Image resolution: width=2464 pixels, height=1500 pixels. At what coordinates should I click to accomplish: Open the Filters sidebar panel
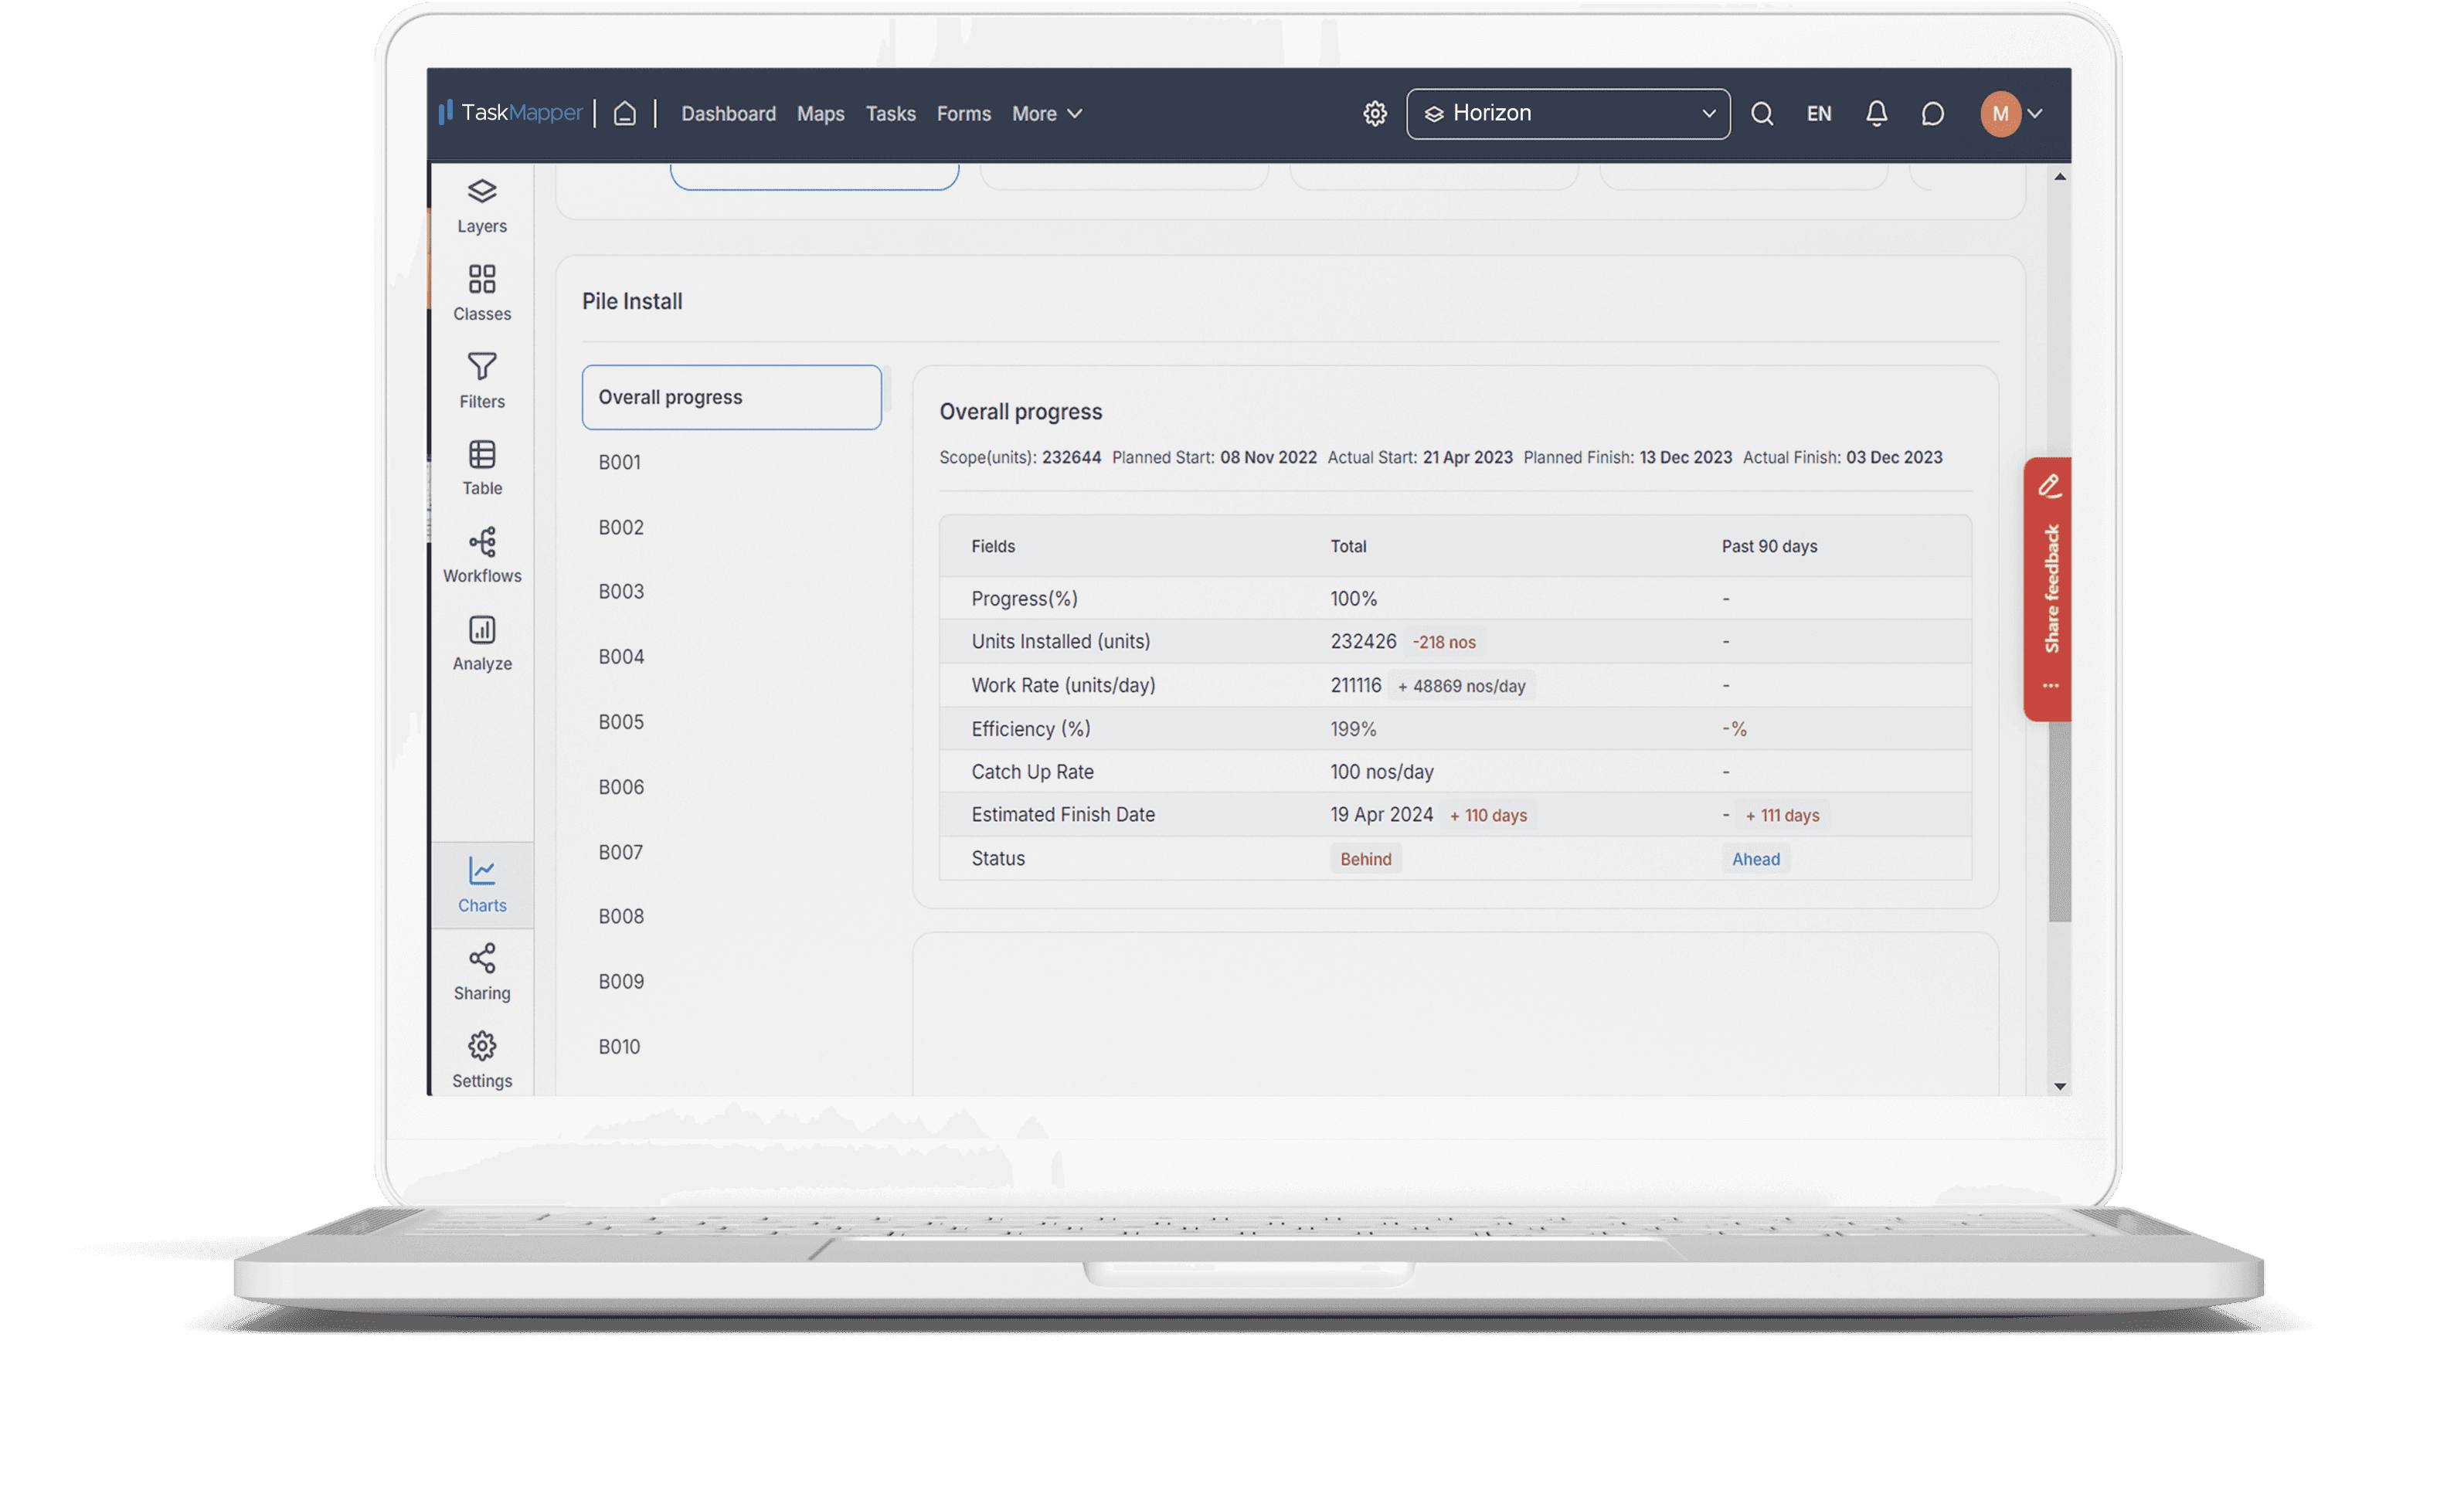482,381
